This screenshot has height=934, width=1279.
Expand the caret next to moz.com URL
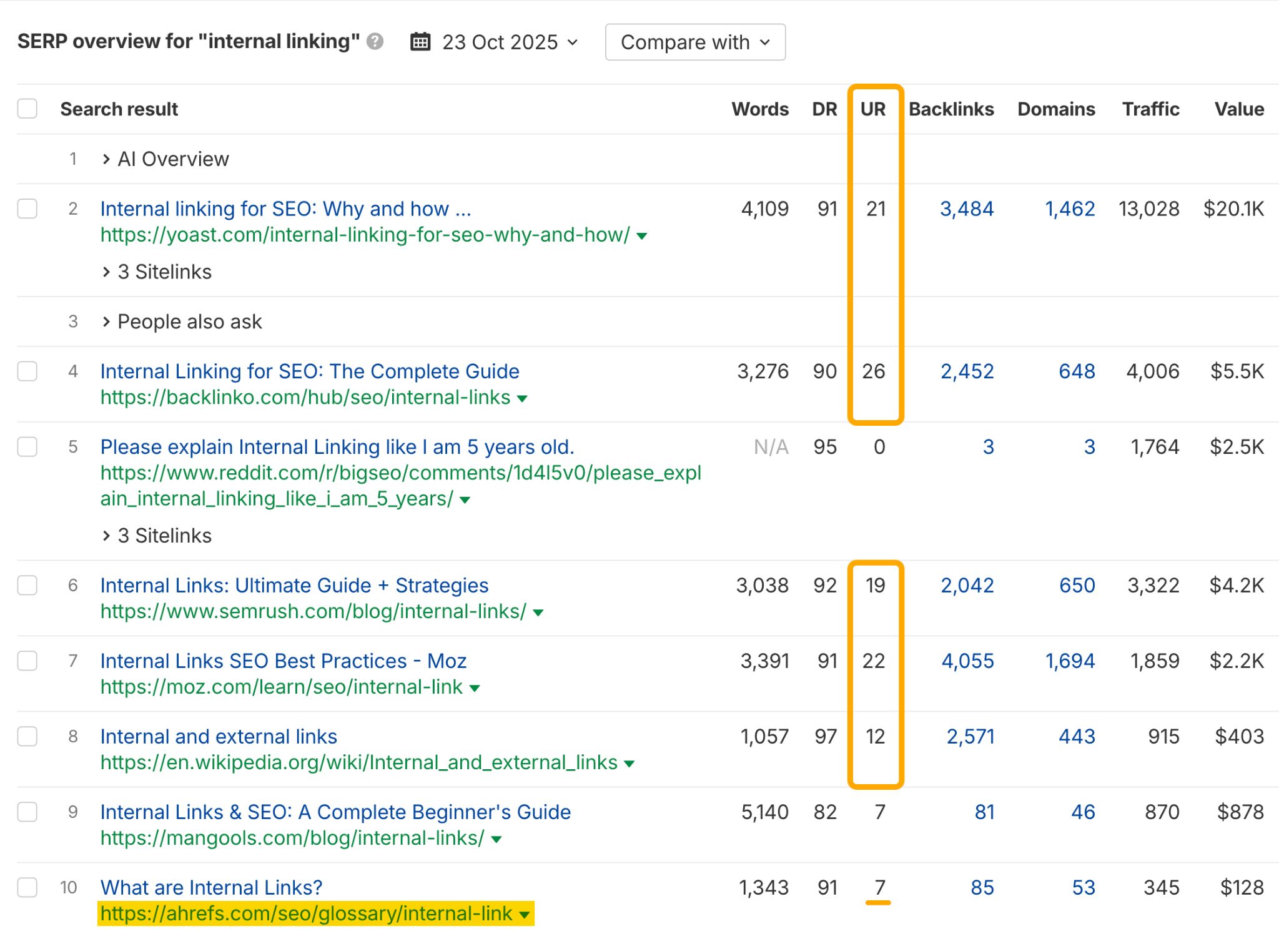coord(477,687)
